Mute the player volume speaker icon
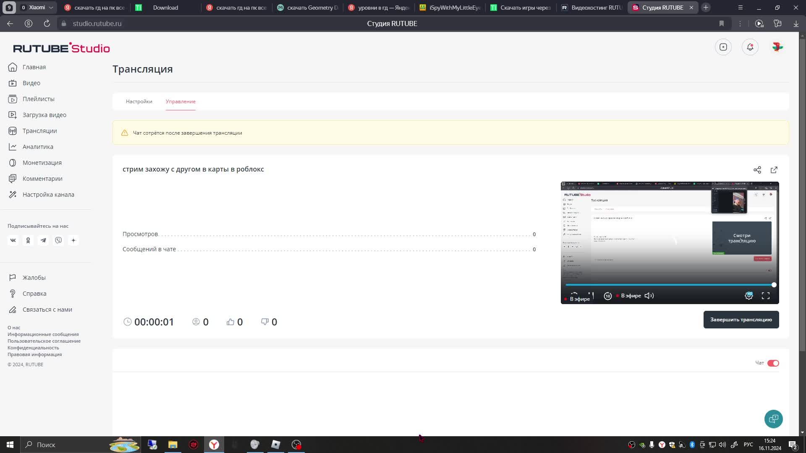Image resolution: width=806 pixels, height=453 pixels. click(x=649, y=296)
